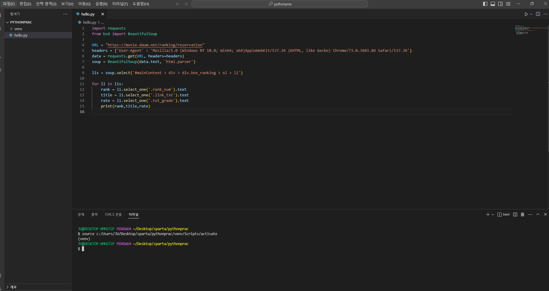Switch to the 문제 panel tab
Viewport: 549px width, 291px height.
pos(81,215)
